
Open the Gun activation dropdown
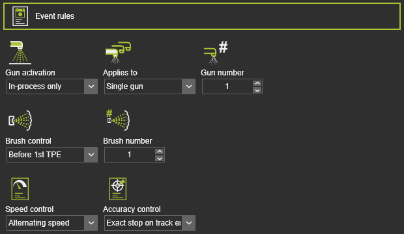click(x=52, y=86)
